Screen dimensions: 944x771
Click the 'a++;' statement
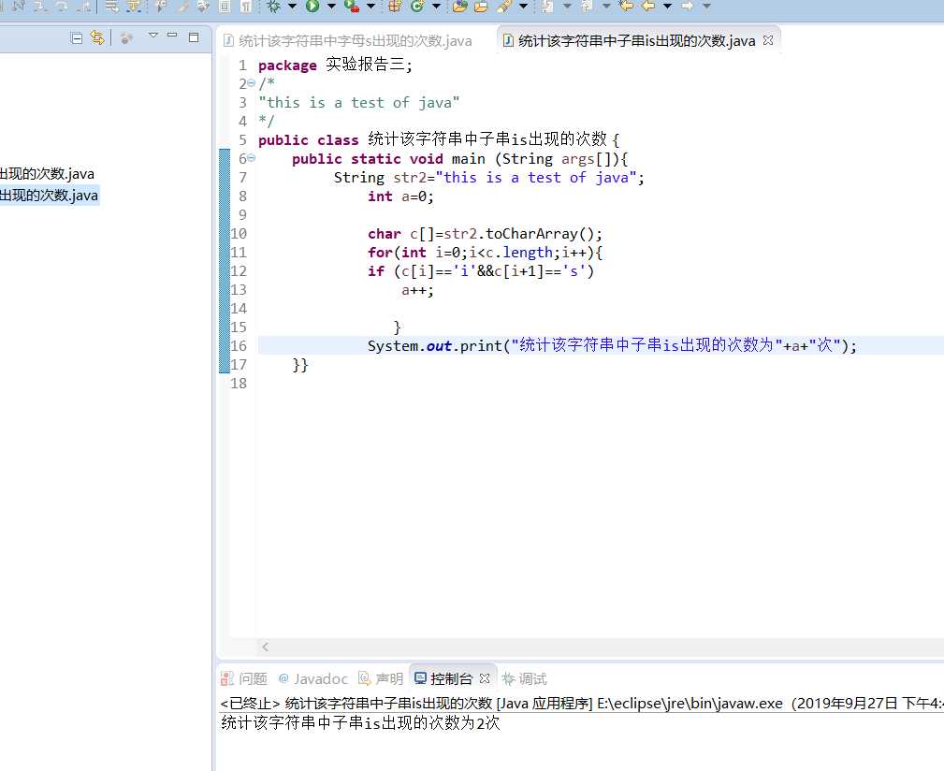point(417,290)
